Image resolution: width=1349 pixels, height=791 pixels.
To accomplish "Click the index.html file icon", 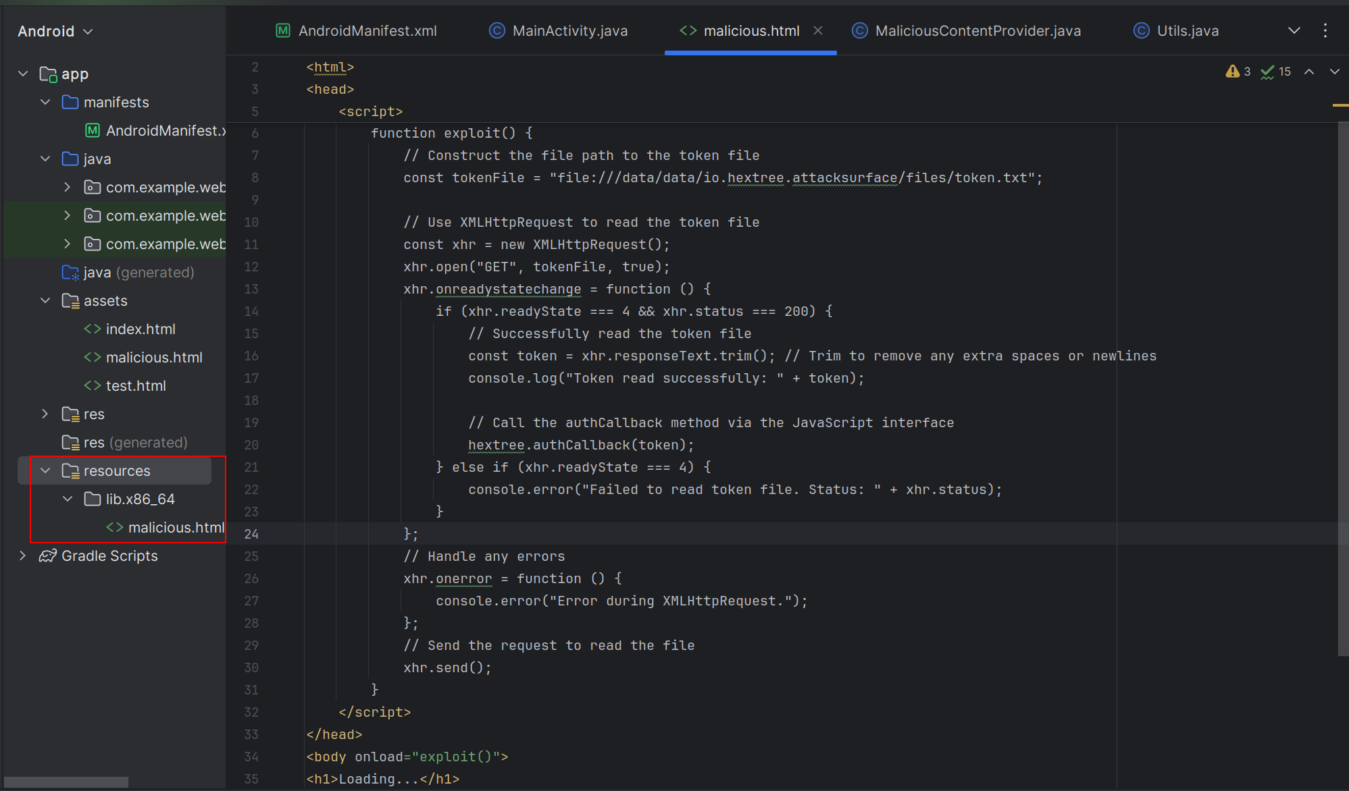I will point(93,329).
